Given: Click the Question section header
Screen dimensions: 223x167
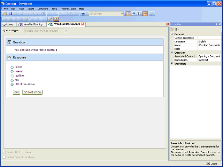Looking at the screenshot, I should point(84,42).
